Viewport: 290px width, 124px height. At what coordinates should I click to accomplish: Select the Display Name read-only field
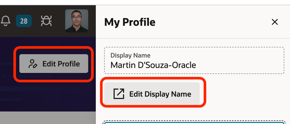tap(194, 60)
